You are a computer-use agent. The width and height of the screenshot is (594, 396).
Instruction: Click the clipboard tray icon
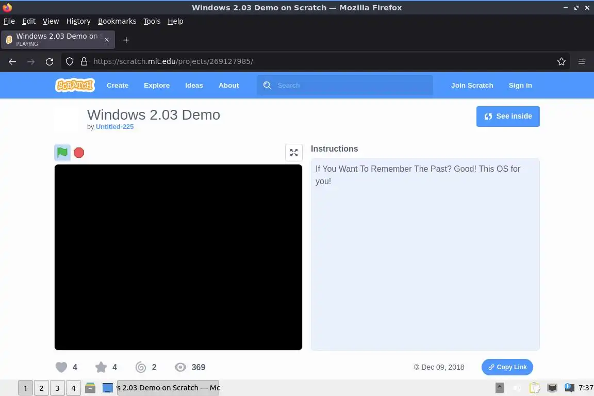point(535,388)
